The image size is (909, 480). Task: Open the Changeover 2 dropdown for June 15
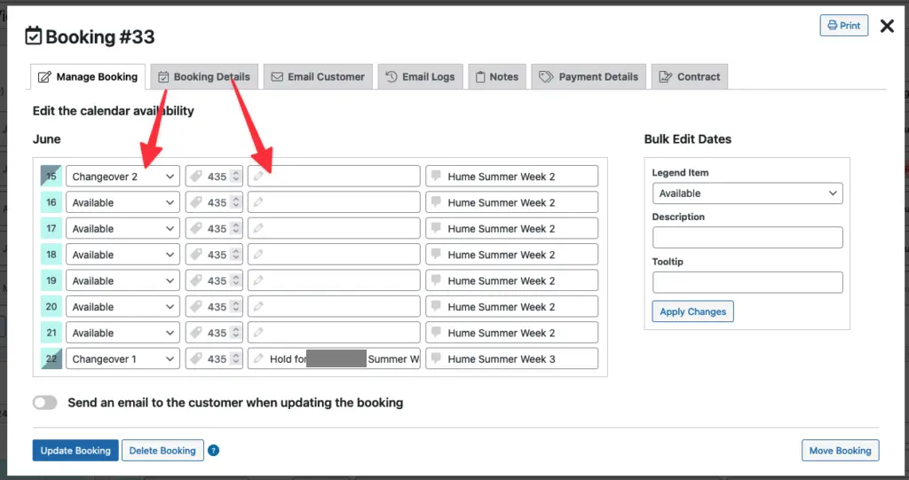click(123, 177)
